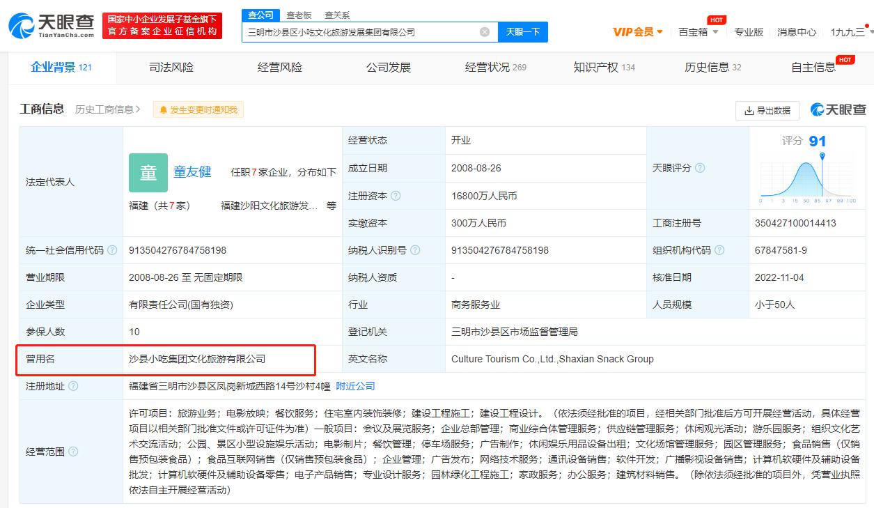
Task: Click the help icon beside 经营范围
Action: coord(73,452)
